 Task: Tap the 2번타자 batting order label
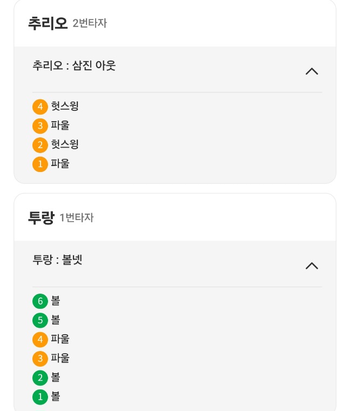[x=90, y=24]
